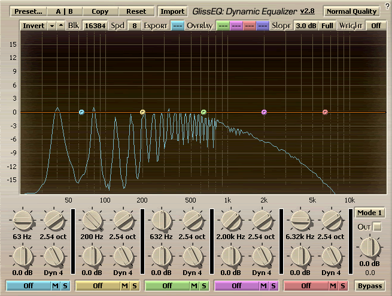Viewport: 392px width, 296px height.
Task: Click the magenta Overlay slot
Action: click(236, 26)
